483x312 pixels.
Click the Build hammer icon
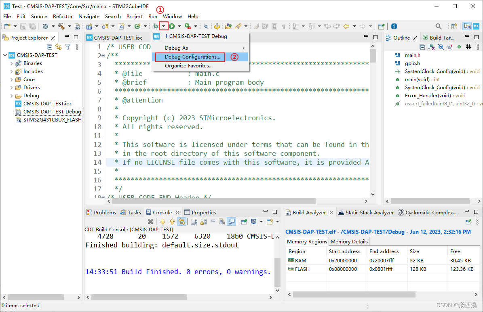(61, 27)
